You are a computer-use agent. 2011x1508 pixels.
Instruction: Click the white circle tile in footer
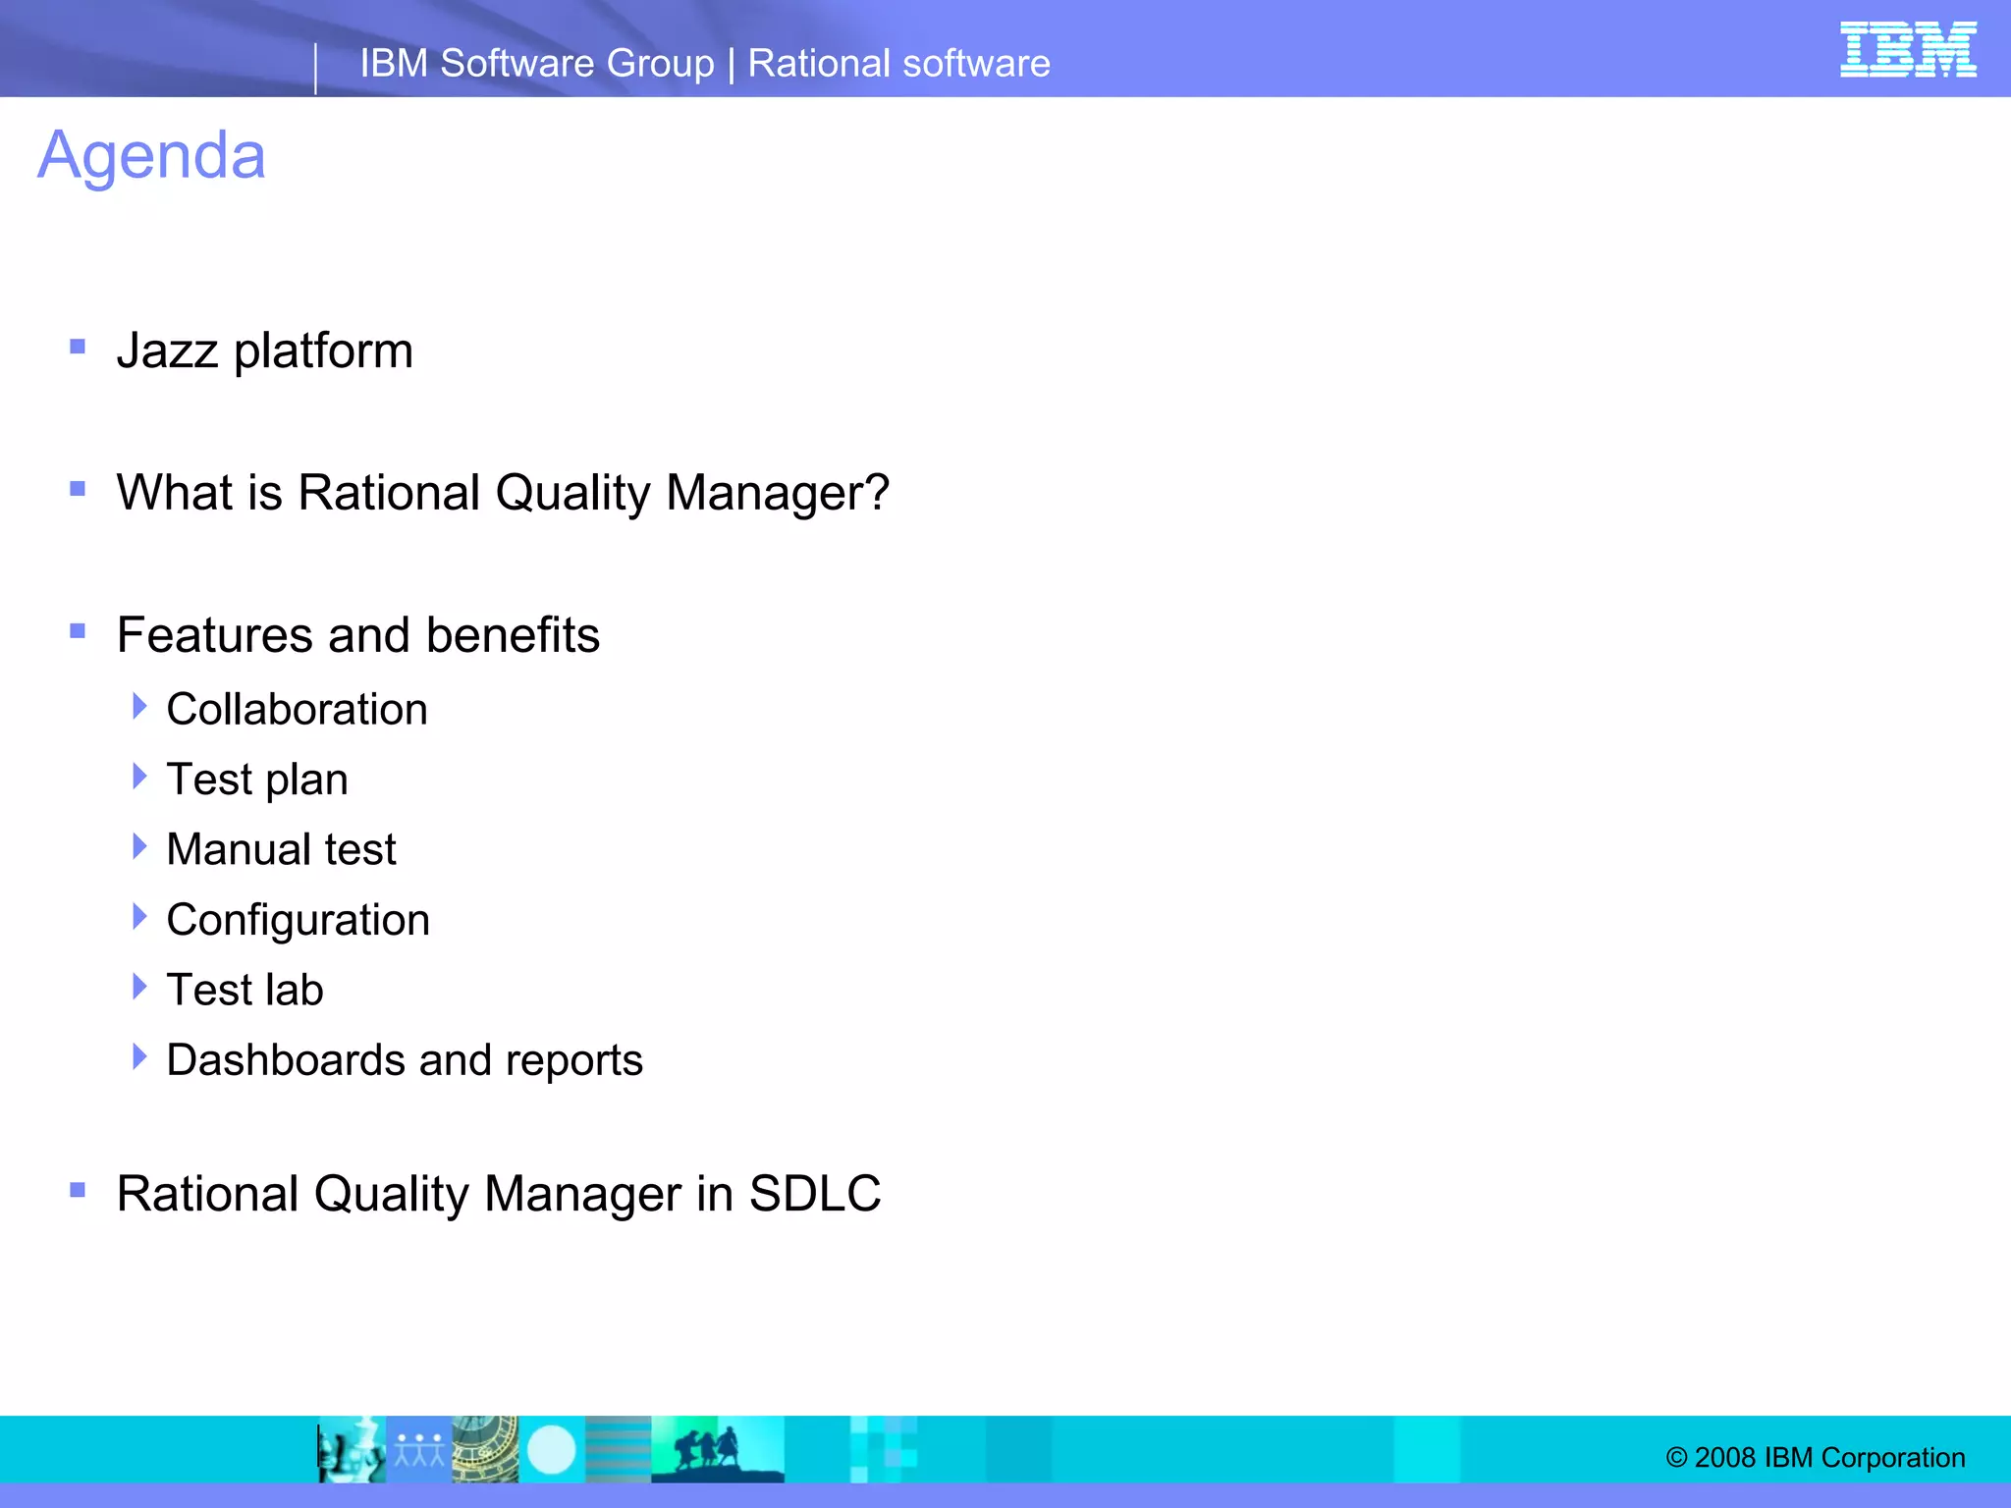pos(552,1449)
